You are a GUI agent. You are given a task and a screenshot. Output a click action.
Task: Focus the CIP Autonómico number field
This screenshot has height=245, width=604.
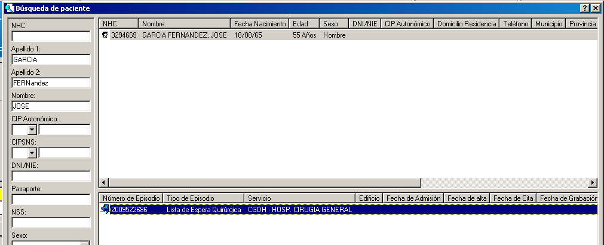click(x=65, y=130)
